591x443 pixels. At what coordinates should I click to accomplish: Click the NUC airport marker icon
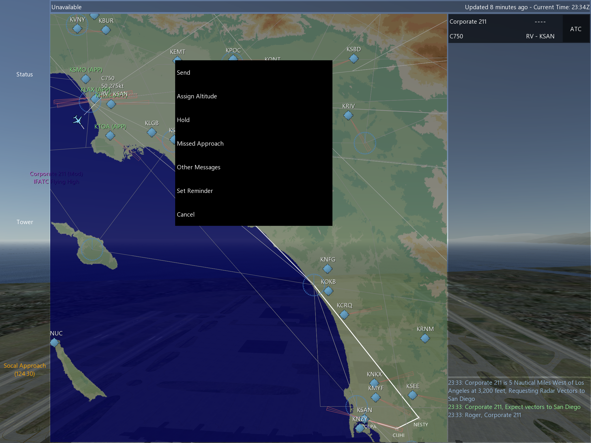(54, 343)
